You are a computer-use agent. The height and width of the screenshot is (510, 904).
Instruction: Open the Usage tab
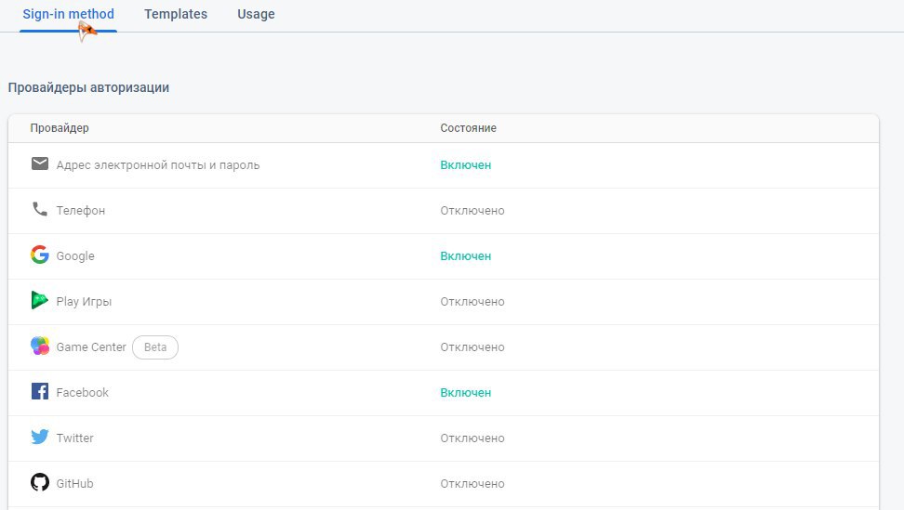click(x=256, y=14)
